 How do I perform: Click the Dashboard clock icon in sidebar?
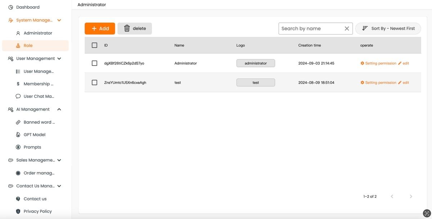click(x=11, y=7)
